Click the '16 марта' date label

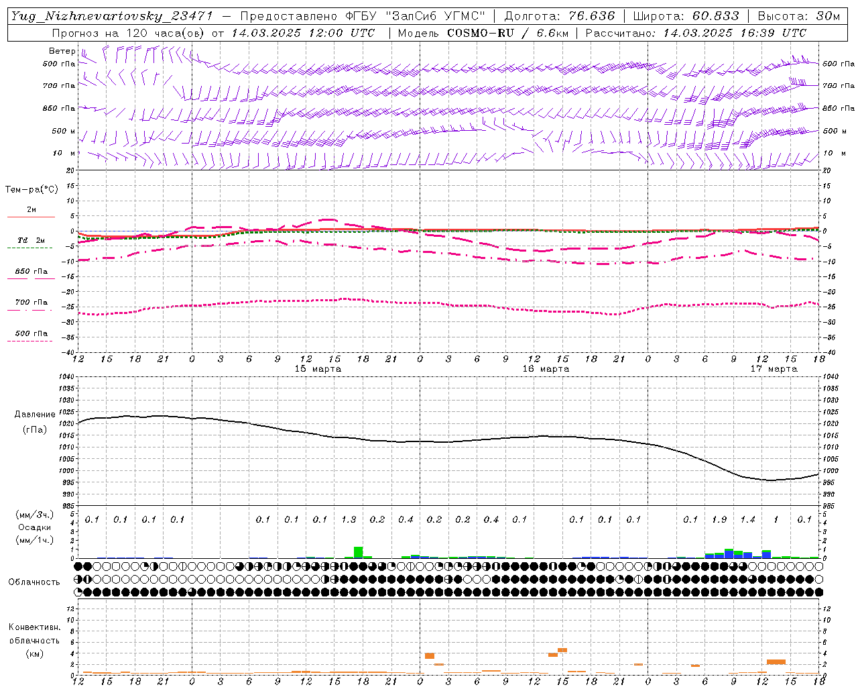pyautogui.click(x=546, y=369)
